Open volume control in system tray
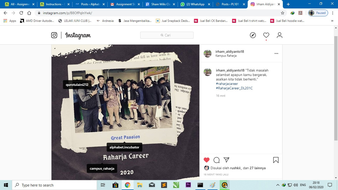This screenshot has width=338, height=190. click(295, 185)
